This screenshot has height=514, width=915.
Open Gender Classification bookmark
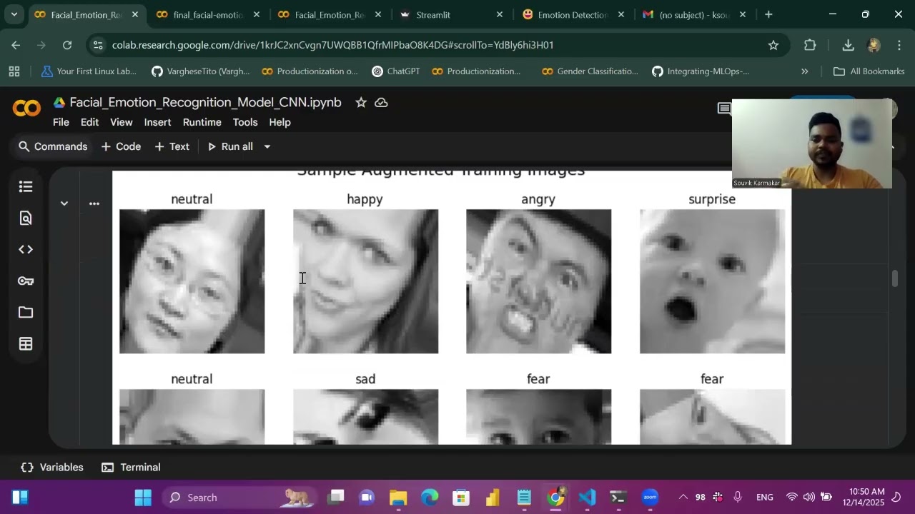(590, 71)
